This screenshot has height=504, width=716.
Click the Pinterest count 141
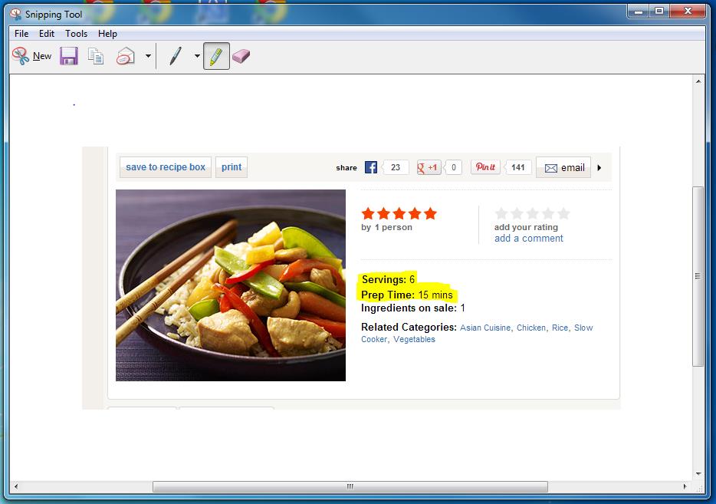click(517, 167)
